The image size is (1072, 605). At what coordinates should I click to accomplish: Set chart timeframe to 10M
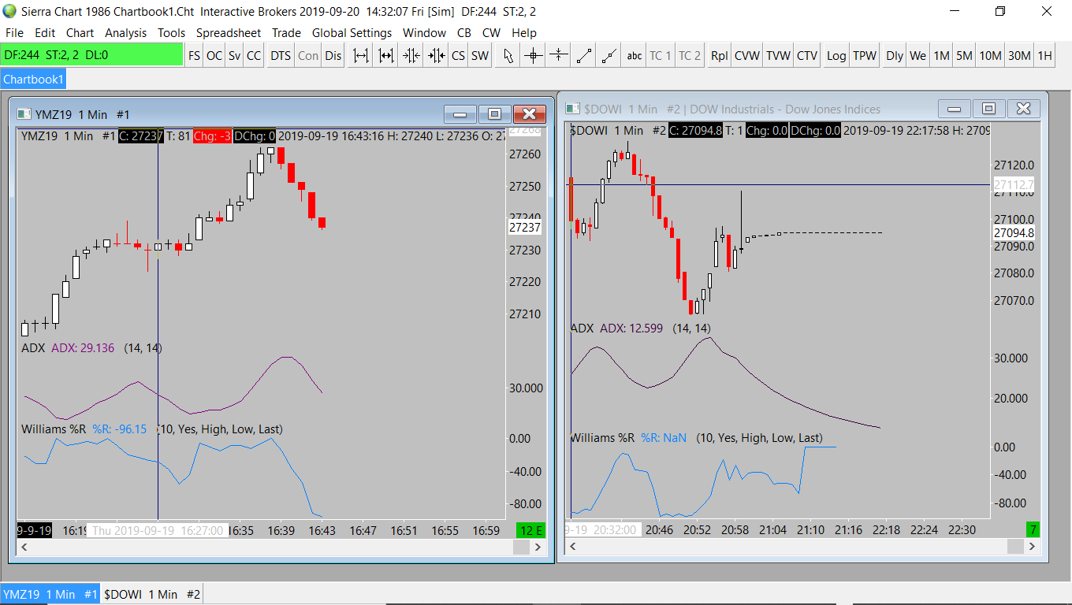(991, 56)
